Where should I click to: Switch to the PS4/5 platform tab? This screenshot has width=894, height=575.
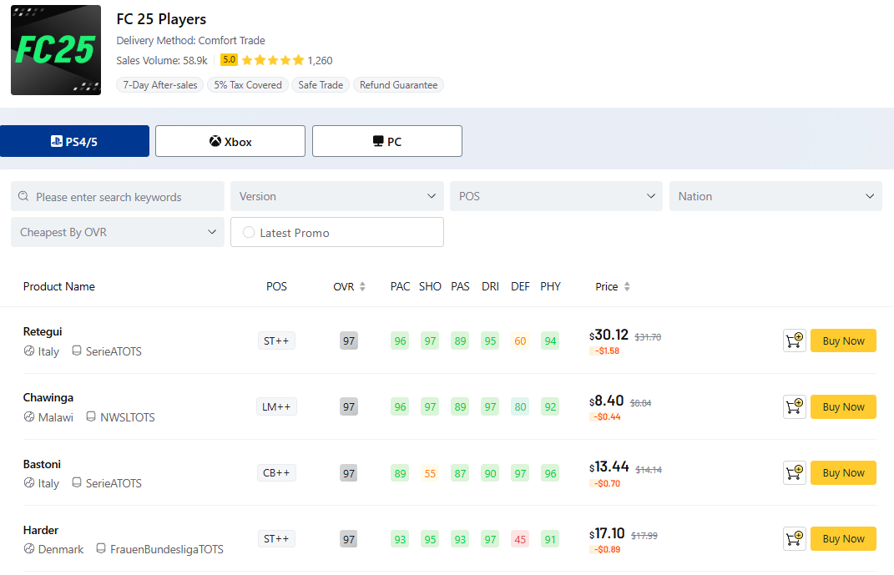tap(74, 141)
